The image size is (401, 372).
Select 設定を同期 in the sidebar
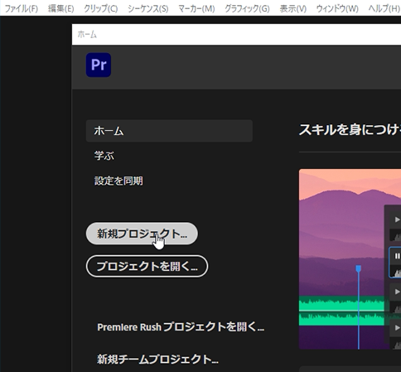coord(118,181)
